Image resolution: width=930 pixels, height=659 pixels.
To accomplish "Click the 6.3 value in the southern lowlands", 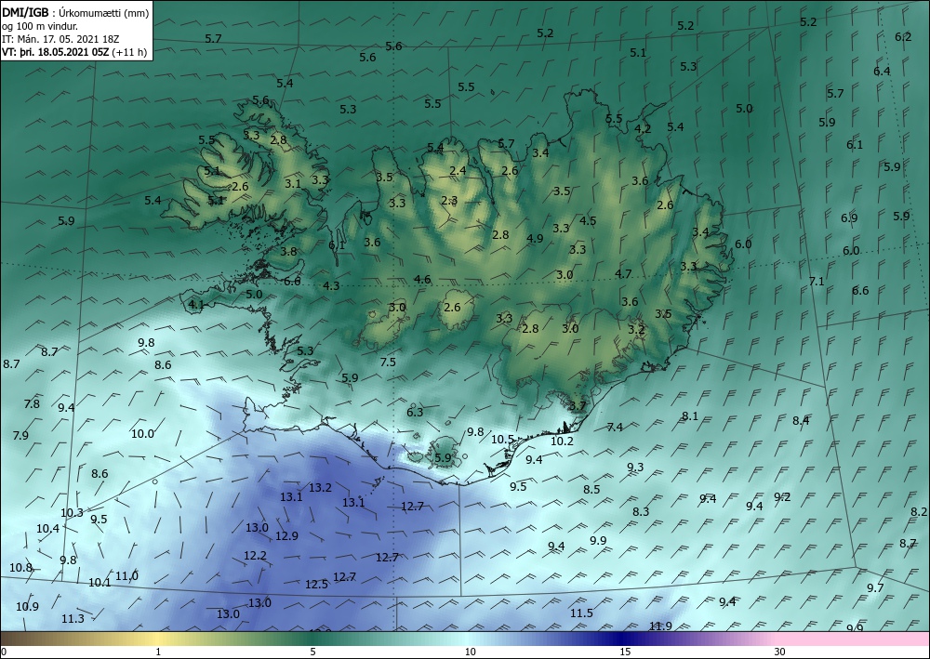I will [x=415, y=413].
